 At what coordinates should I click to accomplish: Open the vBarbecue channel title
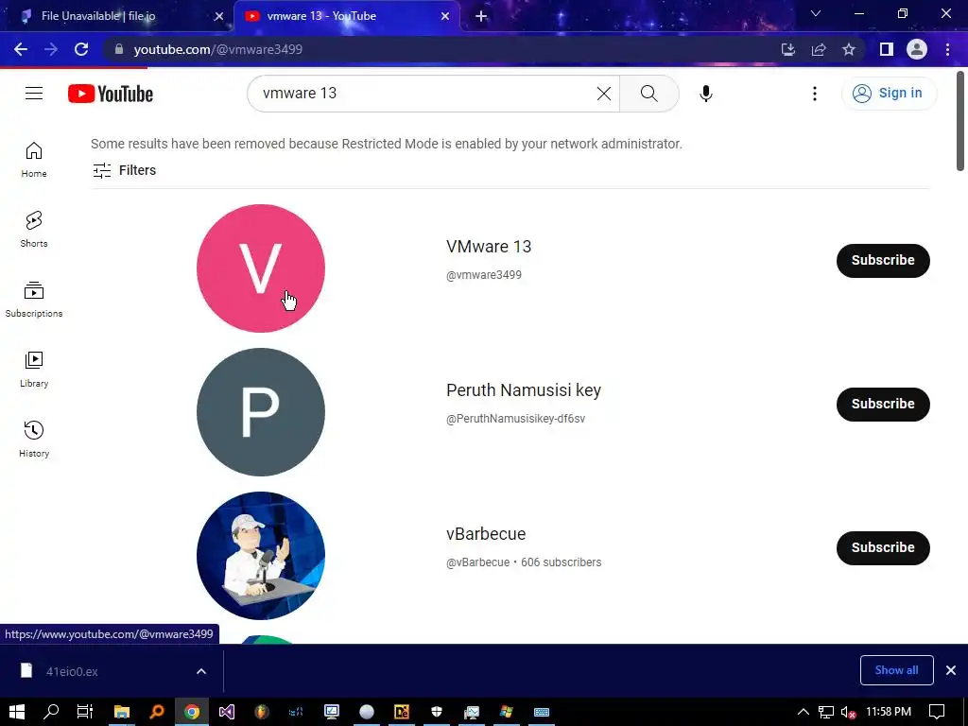[x=486, y=534]
